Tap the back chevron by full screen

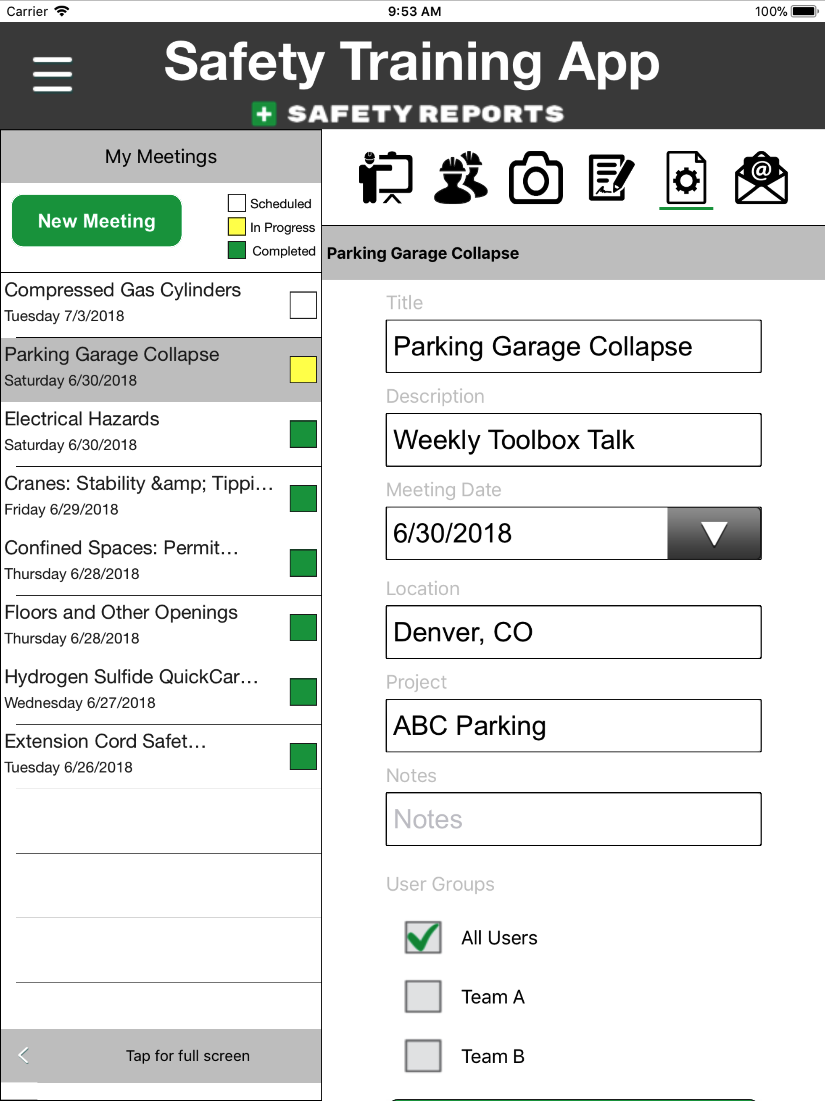(23, 1055)
